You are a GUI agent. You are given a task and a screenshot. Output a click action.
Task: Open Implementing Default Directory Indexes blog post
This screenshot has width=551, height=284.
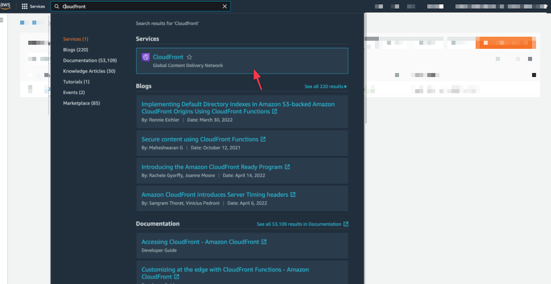pos(238,108)
